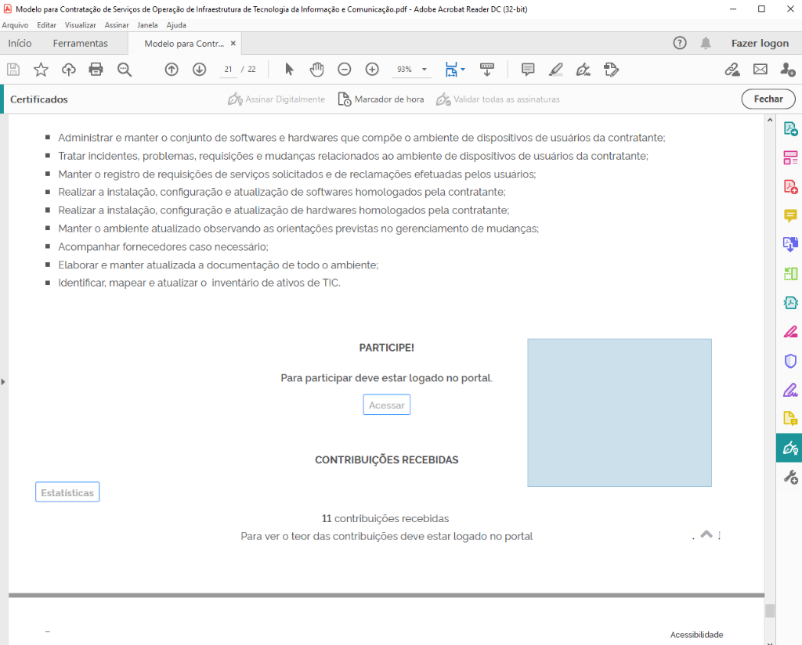Go to previous page arrow
802x645 pixels.
tap(172, 70)
